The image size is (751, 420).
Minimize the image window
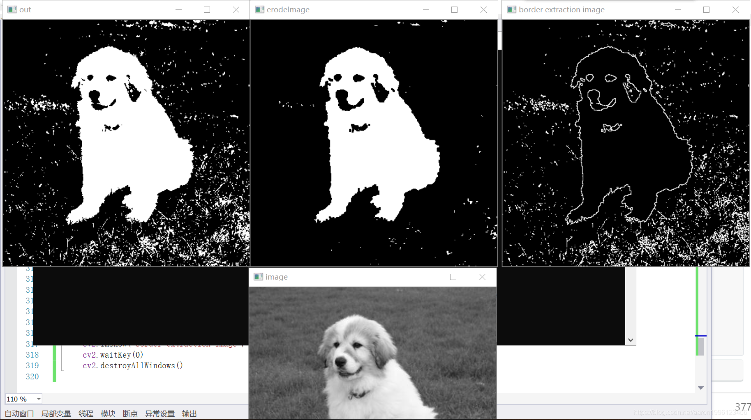click(425, 277)
